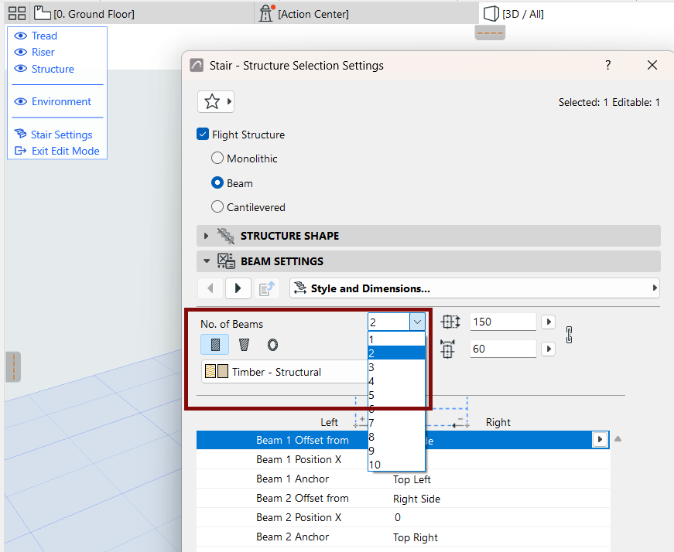The height and width of the screenshot is (552, 674).
Task: Click the No. of Beams dropdown arrow
Action: pos(417,322)
